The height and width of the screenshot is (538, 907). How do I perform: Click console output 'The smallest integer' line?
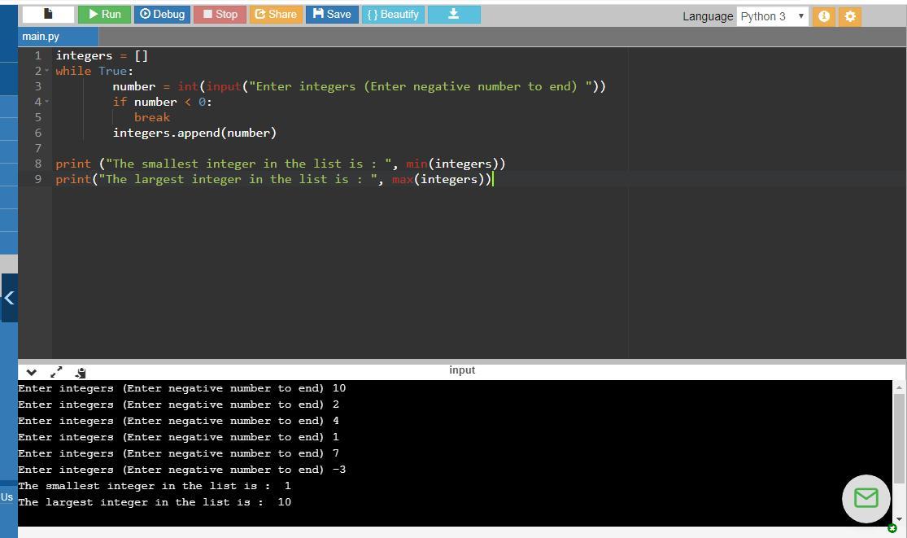155,486
